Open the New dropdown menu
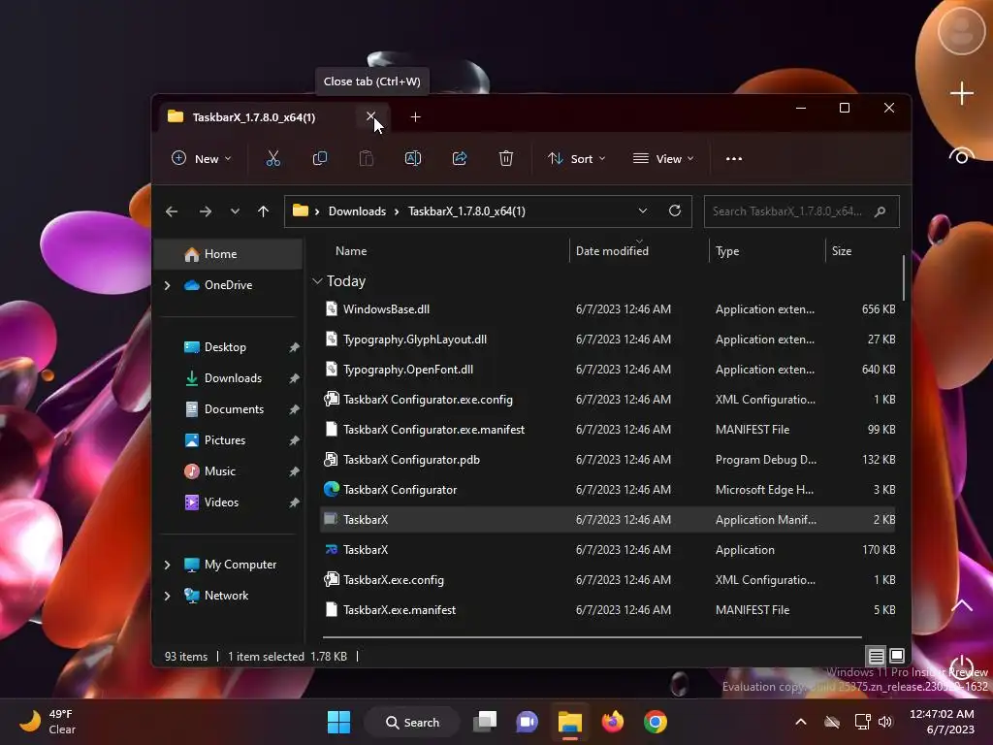This screenshot has width=993, height=745. coord(202,158)
